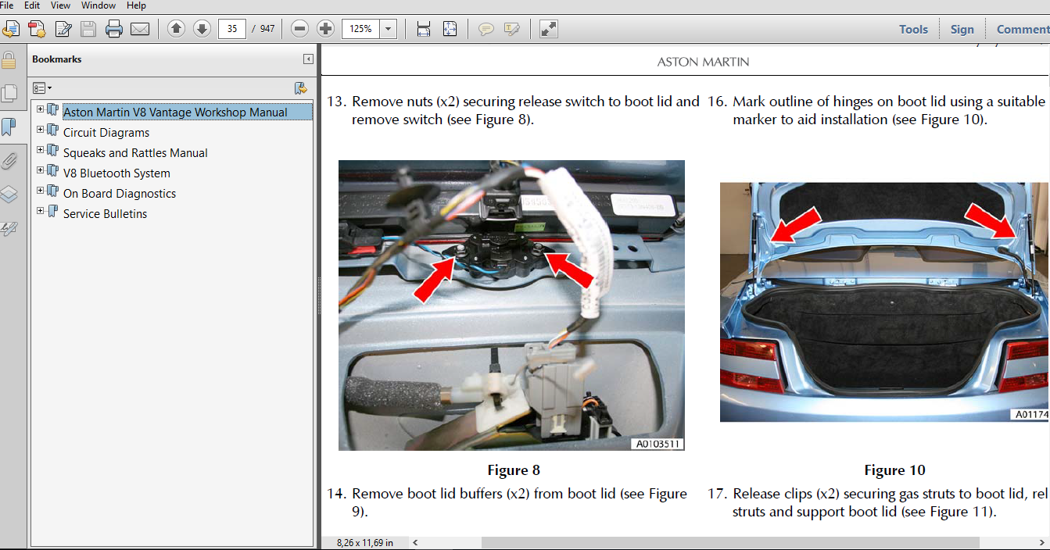The image size is (1050, 550).
Task: Open the Page Thumbnails panel
Action: pos(10,91)
